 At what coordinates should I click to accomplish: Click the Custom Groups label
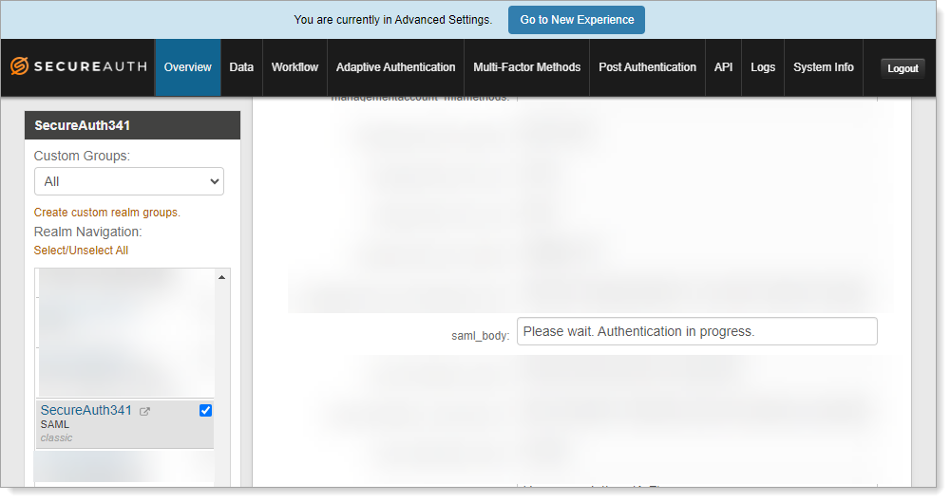82,157
